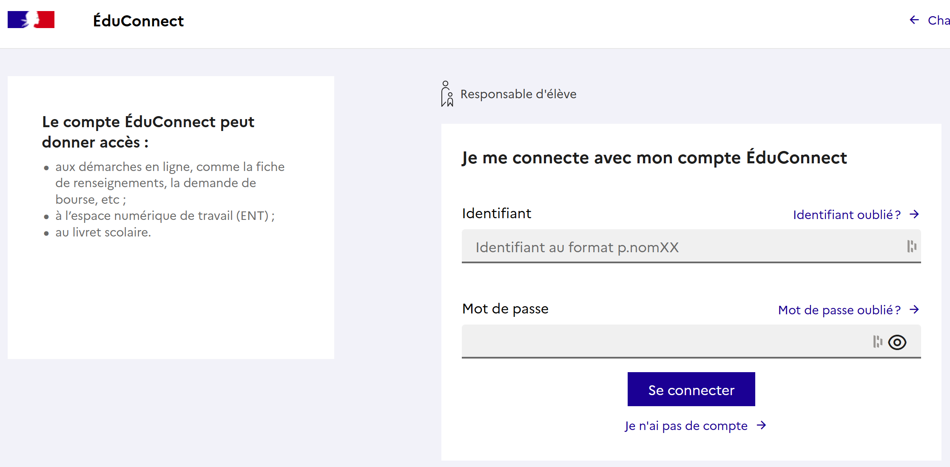The width and height of the screenshot is (950, 467).
Task: Click the arrow beside 'Mot de passe oublié ?'
Action: [x=914, y=310]
